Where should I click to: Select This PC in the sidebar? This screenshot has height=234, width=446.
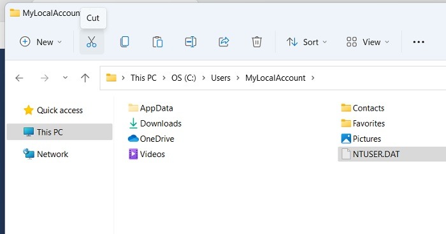click(x=59, y=132)
